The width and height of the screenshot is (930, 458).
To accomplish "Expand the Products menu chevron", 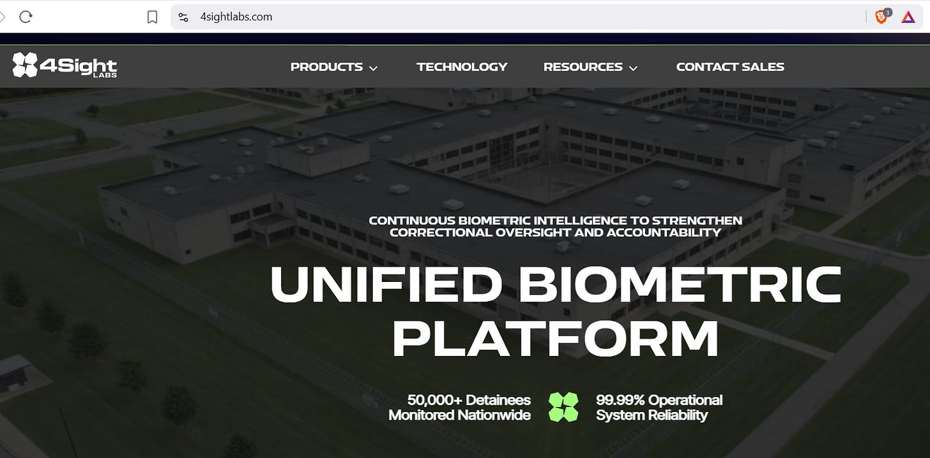I will [x=374, y=68].
